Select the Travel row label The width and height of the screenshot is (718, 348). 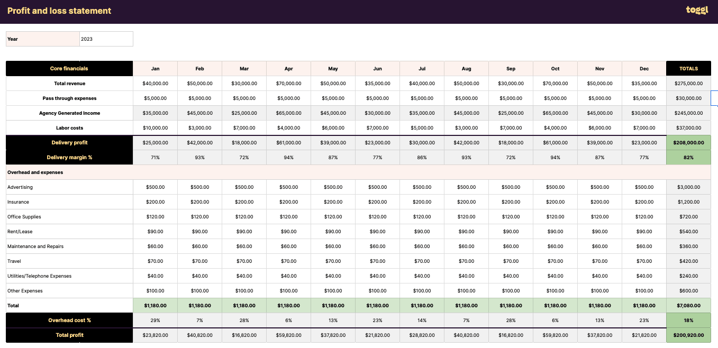pos(14,261)
